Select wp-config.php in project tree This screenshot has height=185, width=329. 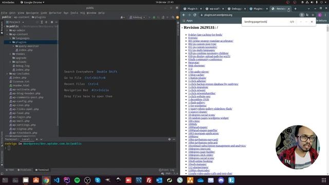point(21,101)
